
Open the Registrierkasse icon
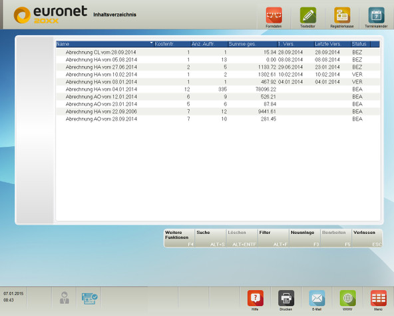342,15
